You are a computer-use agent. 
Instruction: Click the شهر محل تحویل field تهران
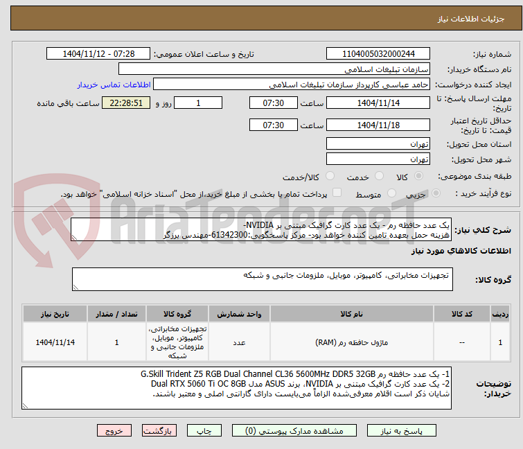coord(378,159)
